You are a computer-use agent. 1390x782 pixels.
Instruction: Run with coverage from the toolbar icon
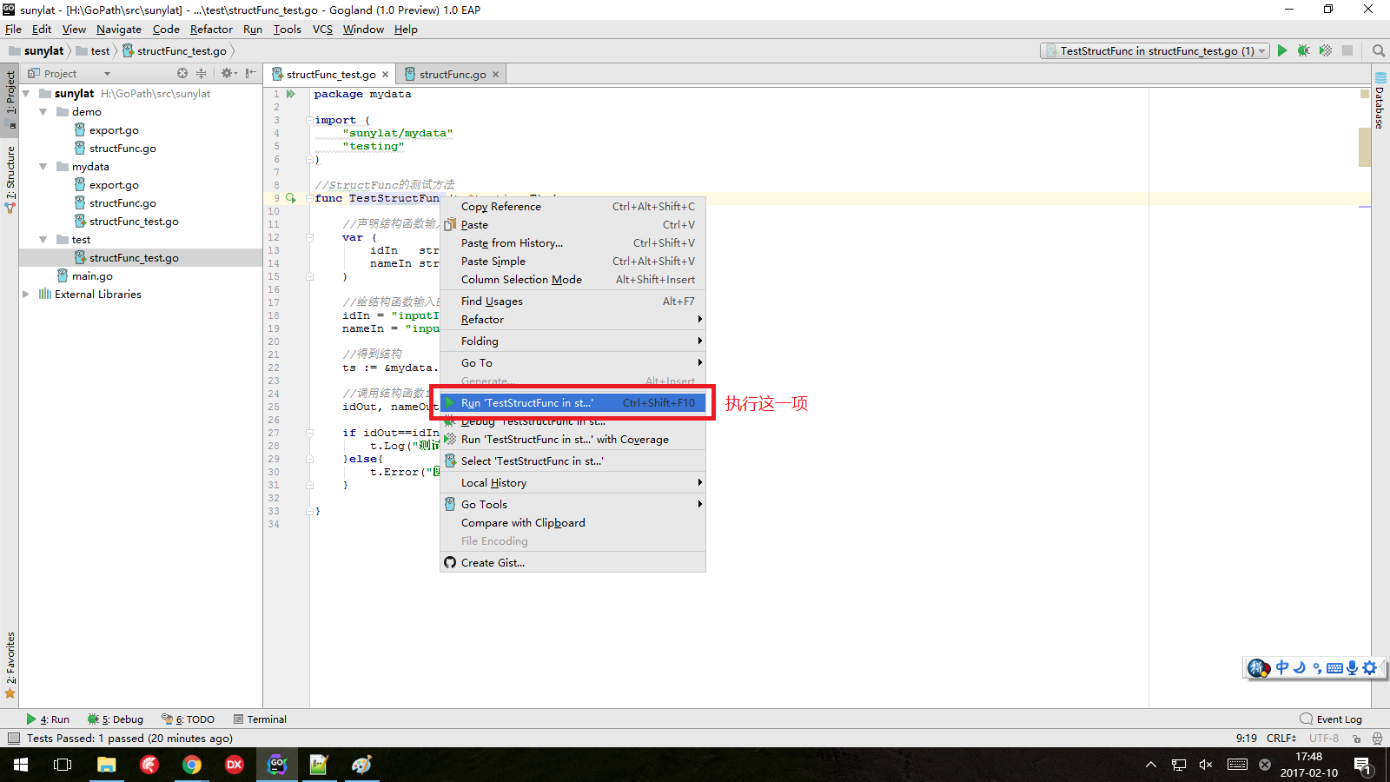[1326, 51]
